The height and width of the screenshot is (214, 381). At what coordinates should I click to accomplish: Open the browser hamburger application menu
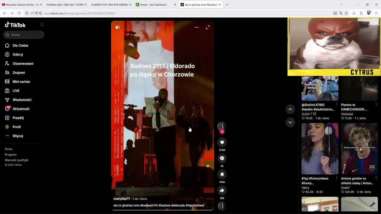point(376,13)
